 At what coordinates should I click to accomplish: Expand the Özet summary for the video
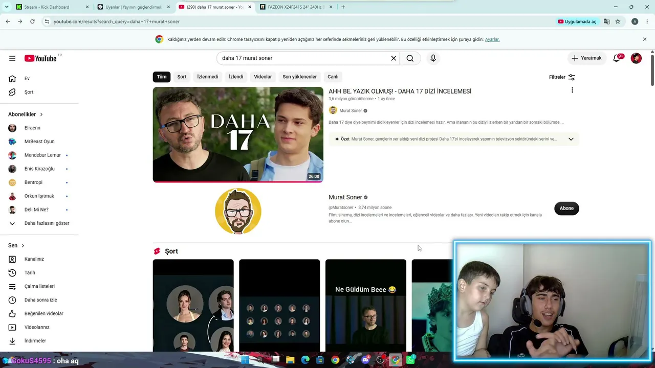[571, 139]
